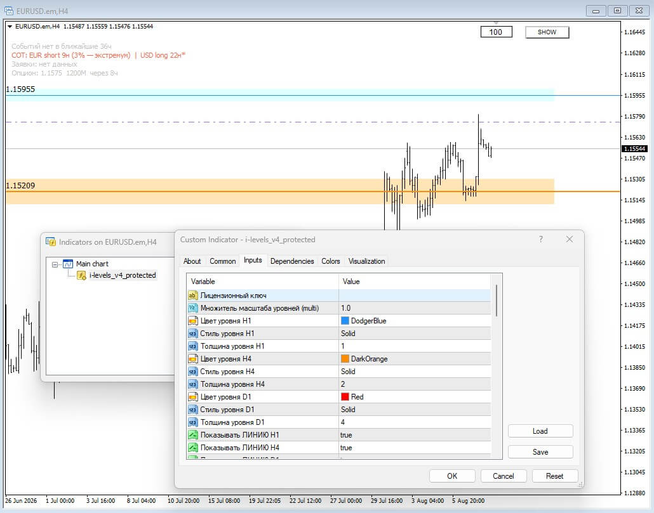Click the bool icon beside Показывать ЛИНИЮ H4
Viewport: 654px width, 513px height.
tap(192, 448)
